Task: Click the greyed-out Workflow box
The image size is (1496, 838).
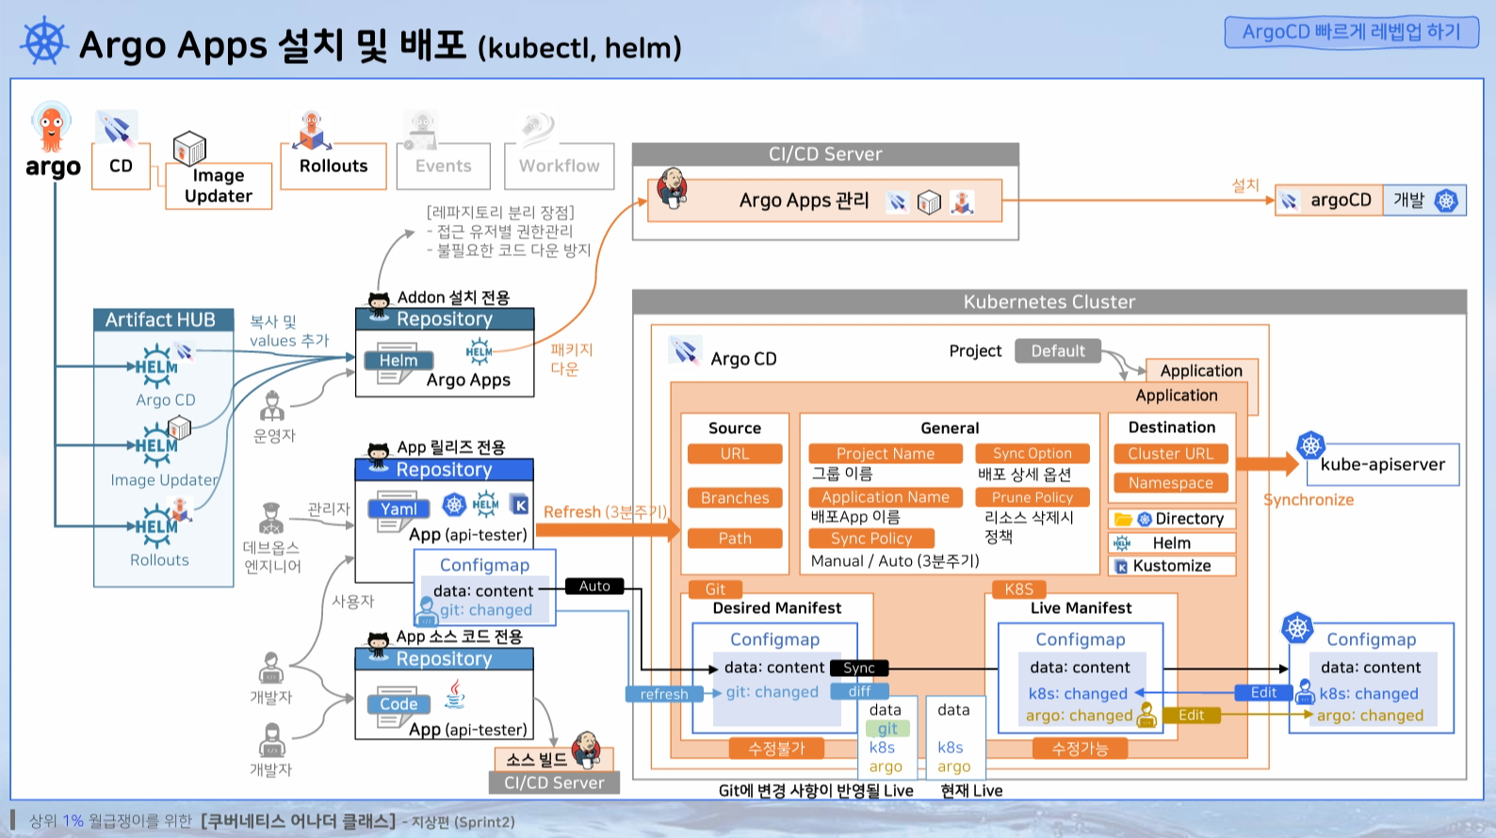Action: pos(560,167)
